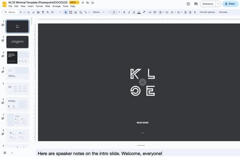Open version history clock icon
Image resolution: width=240 pixels, height=157 pixels.
click(188, 4)
